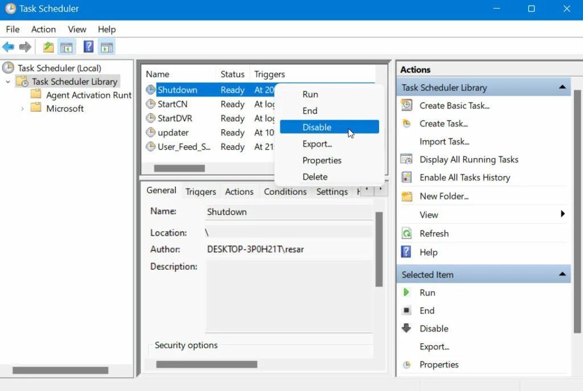The image size is (583, 391).
Task: Click the clock icon of User_Feed_S... task
Action: 150,146
